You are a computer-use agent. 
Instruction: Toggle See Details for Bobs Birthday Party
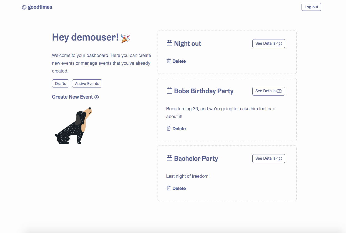268,91
